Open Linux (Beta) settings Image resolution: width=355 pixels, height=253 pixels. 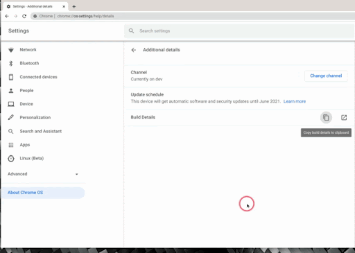[x=32, y=158]
